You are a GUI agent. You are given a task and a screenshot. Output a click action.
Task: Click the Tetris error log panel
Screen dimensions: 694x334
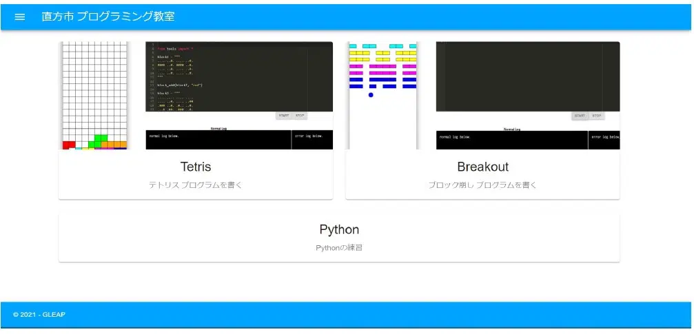312,140
